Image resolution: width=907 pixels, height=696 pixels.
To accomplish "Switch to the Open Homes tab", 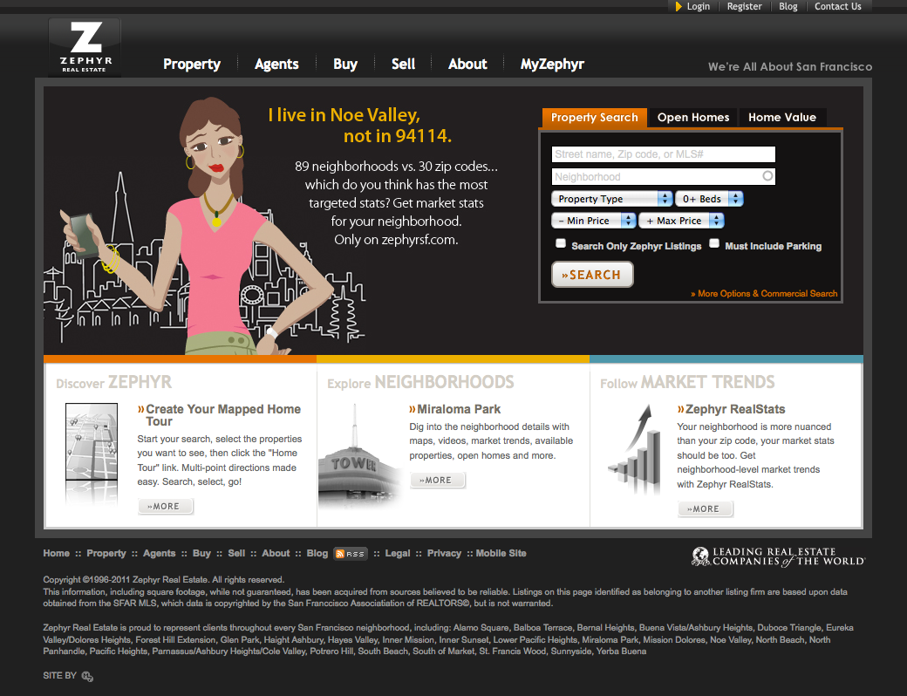I will 693,118.
